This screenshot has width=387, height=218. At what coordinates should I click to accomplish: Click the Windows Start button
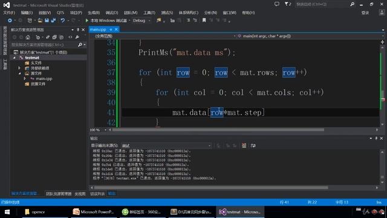click(7, 212)
